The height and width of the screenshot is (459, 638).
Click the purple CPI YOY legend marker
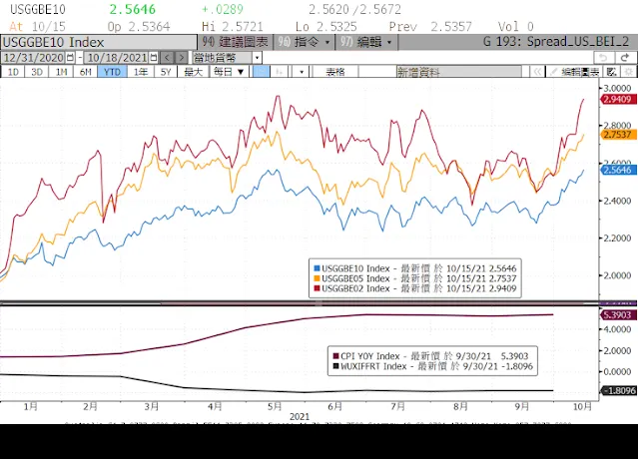335,356
